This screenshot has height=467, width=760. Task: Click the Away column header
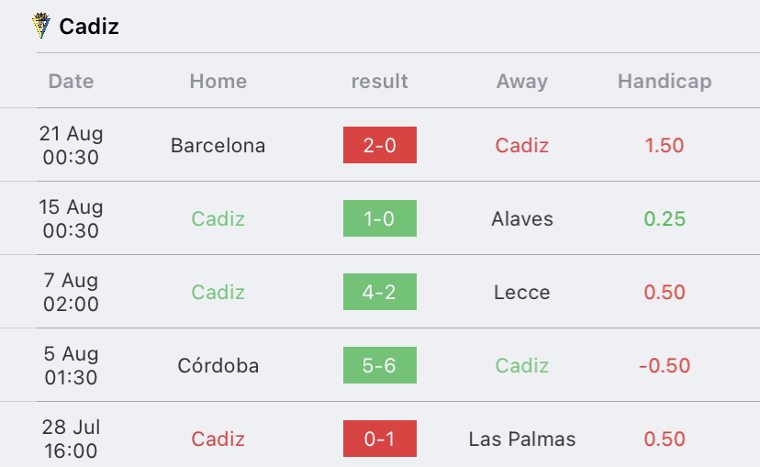(522, 81)
